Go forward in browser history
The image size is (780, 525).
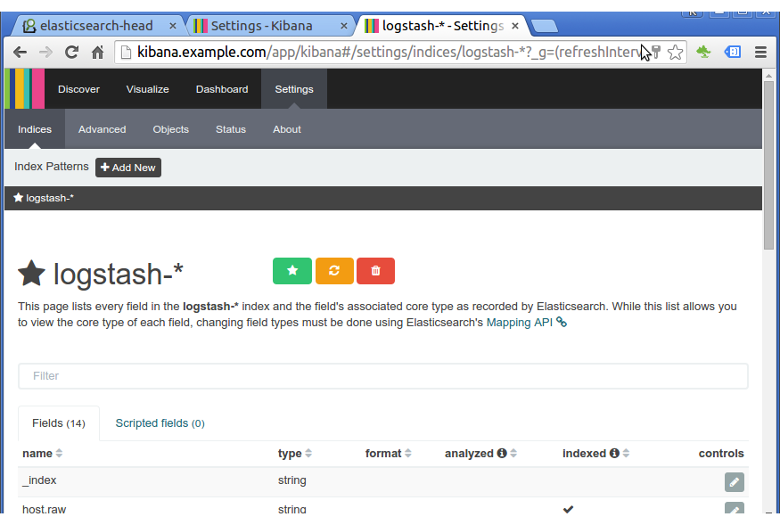click(x=45, y=53)
